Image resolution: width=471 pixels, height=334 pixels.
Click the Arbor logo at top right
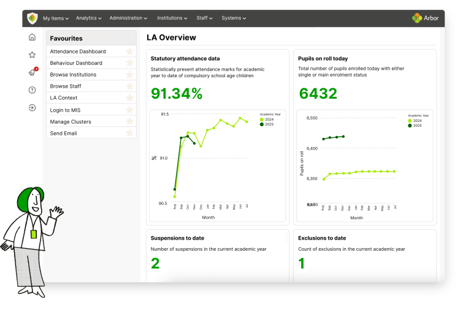(x=425, y=18)
